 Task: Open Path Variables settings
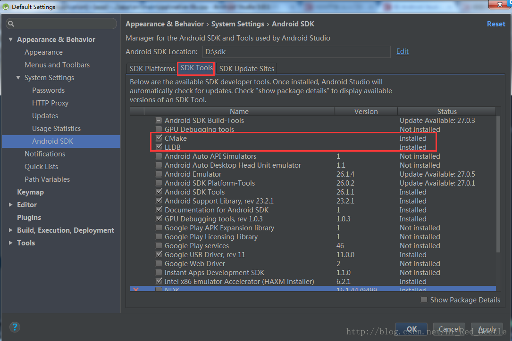tap(47, 179)
